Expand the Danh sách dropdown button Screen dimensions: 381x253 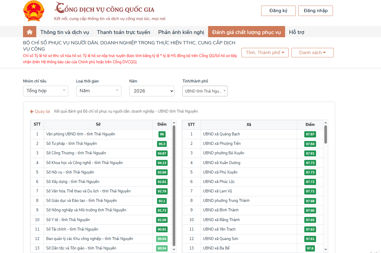coord(312,53)
